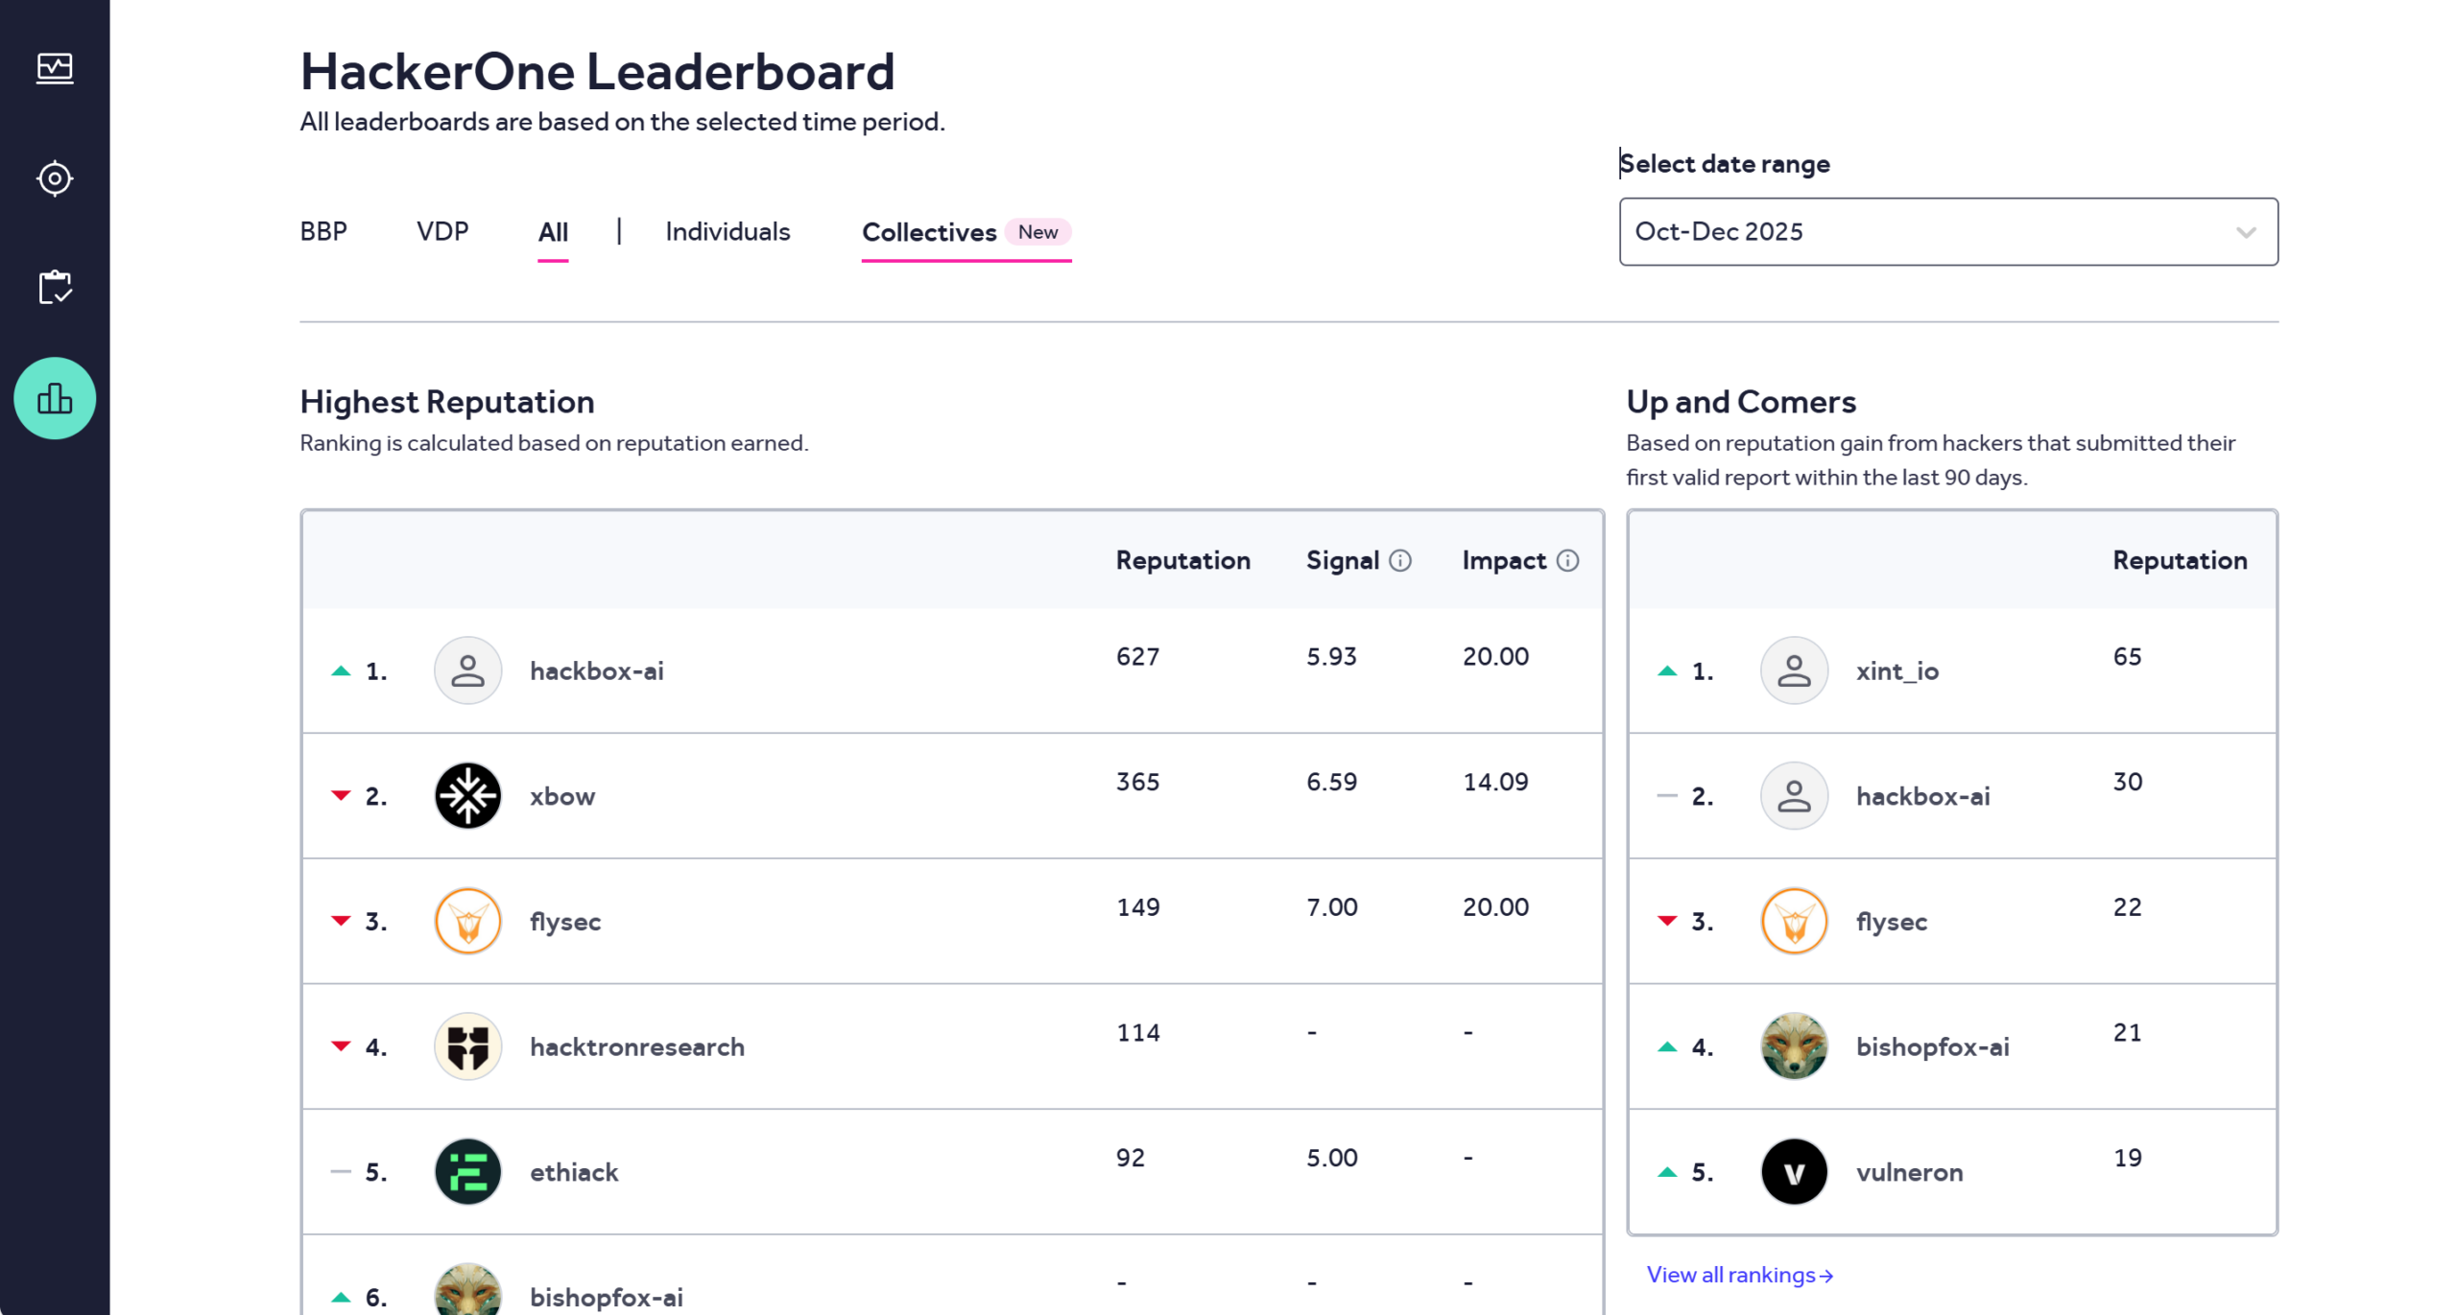This screenshot has height=1315, width=2457.
Task: Click the xbow collective logo
Action: click(x=467, y=795)
